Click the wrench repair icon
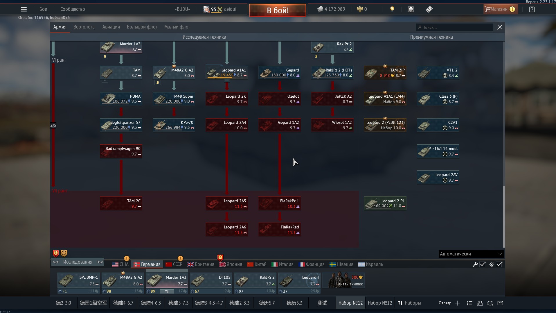Viewport: 556px width, 313px height. [x=475, y=264]
